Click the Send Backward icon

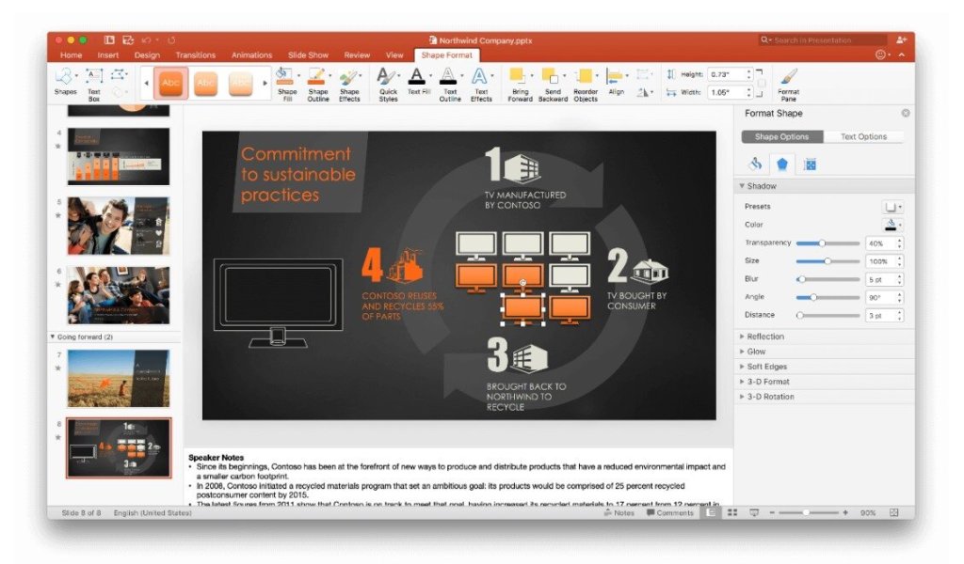coord(550,76)
